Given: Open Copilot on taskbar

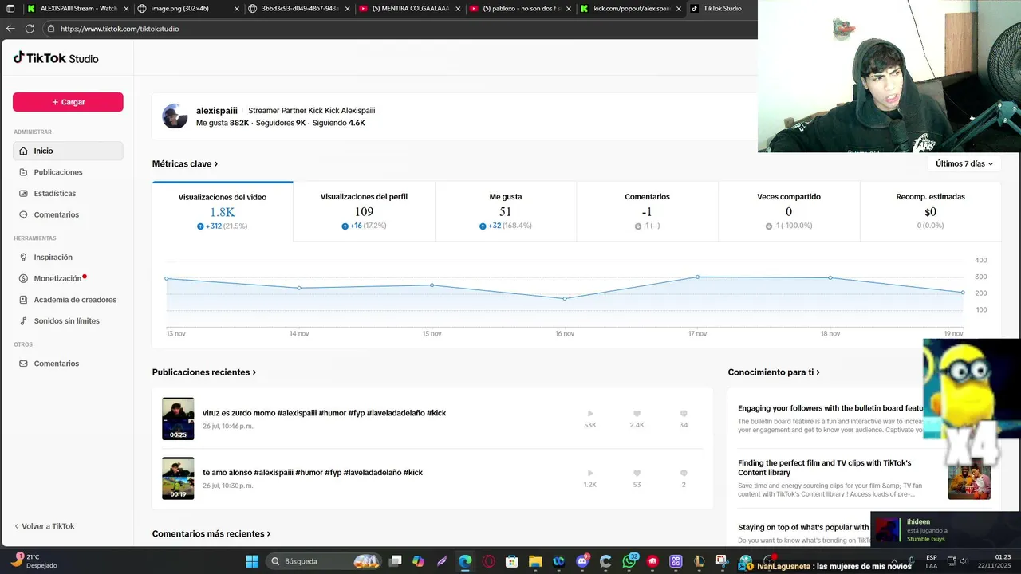Looking at the screenshot, I should pyautogui.click(x=418, y=561).
